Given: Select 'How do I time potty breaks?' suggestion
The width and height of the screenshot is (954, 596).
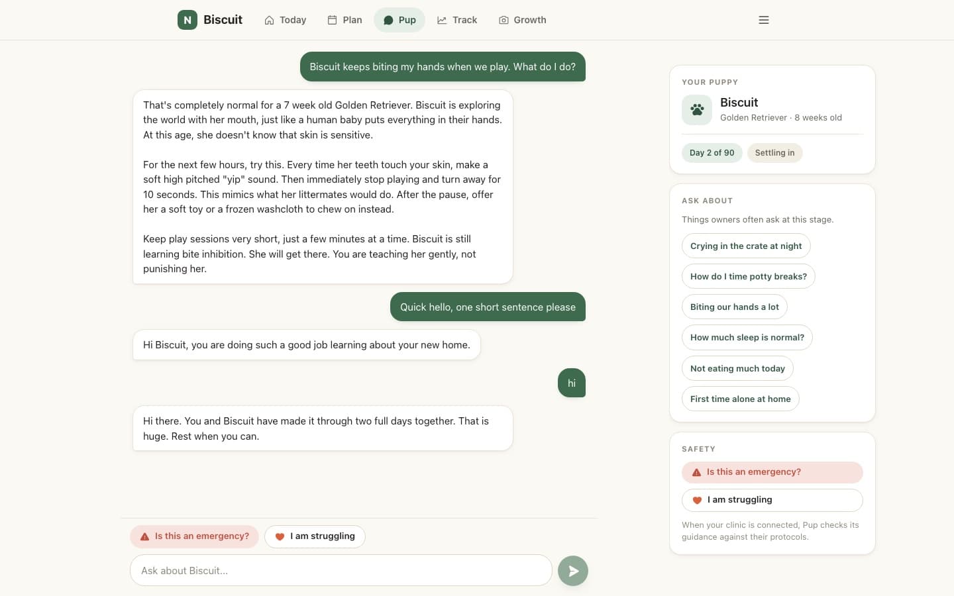Looking at the screenshot, I should coord(749,276).
